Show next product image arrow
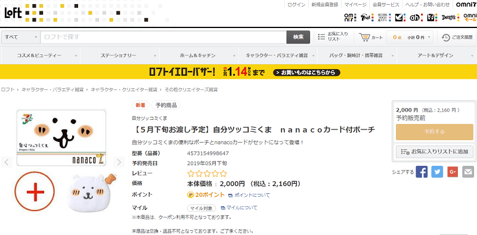This screenshot has height=235, width=477. 119,162
